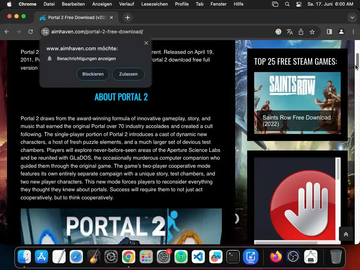Open a new tab with plus button
The width and height of the screenshot is (360, 270).
coord(128,18)
